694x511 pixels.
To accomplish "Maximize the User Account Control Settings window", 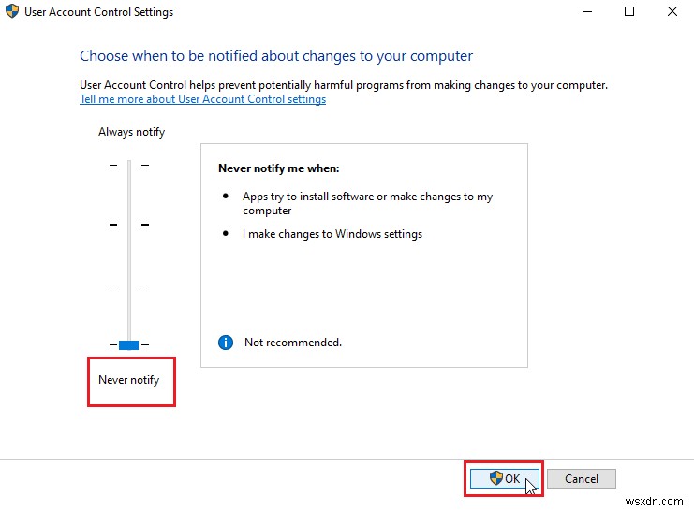I will pyautogui.click(x=629, y=12).
